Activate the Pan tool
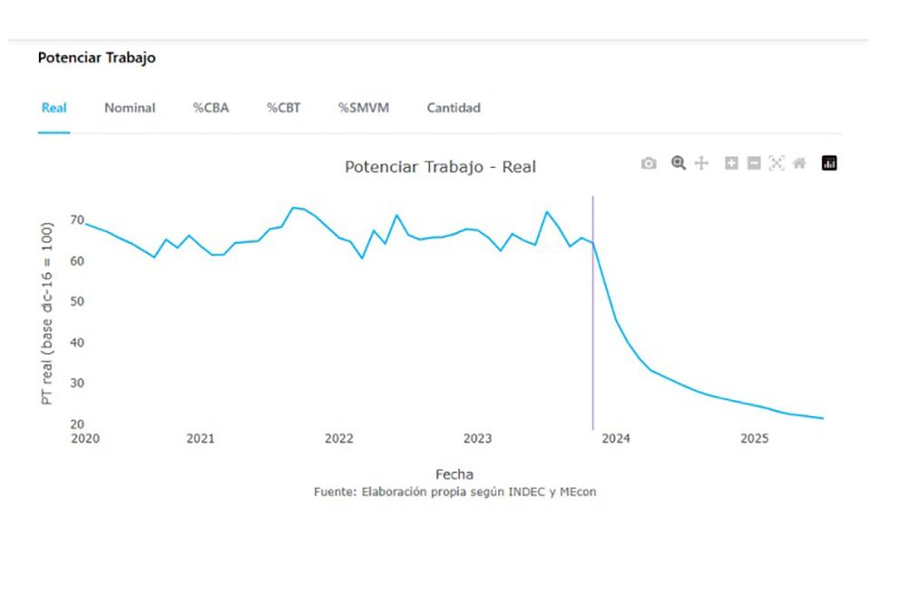907x605 pixels. point(701,163)
